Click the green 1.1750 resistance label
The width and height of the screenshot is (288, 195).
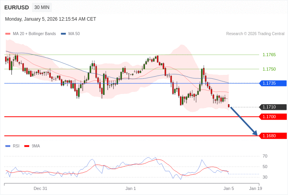pos(269,69)
